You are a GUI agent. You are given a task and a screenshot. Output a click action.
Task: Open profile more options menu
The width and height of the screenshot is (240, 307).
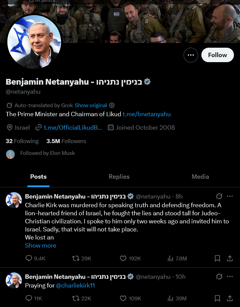click(191, 55)
